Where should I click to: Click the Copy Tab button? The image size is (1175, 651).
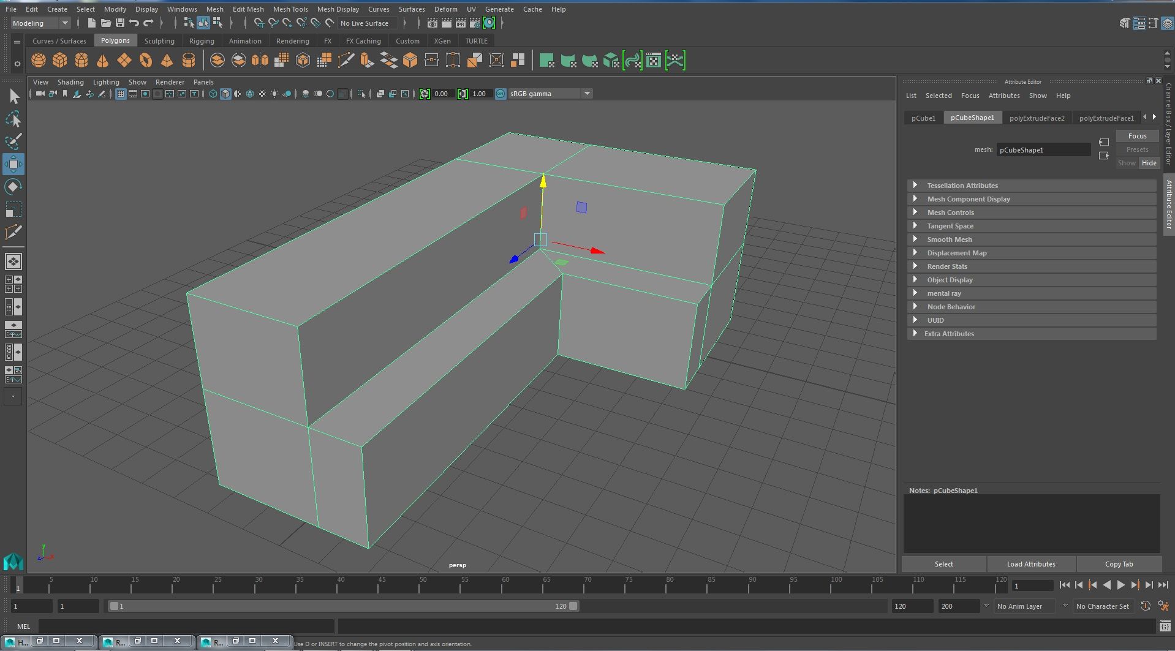pyautogui.click(x=1119, y=564)
